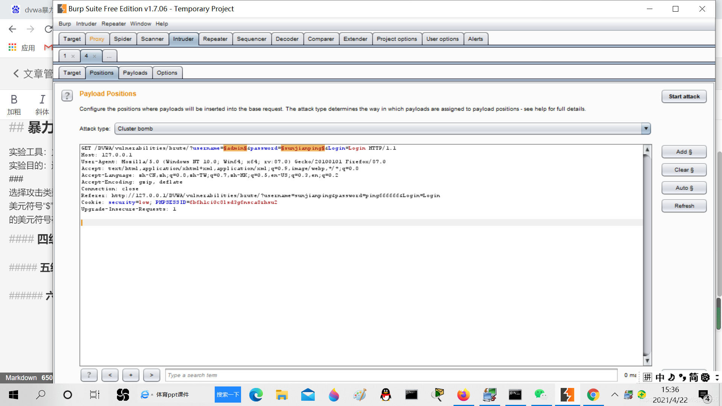The width and height of the screenshot is (722, 406).
Task: Open the Window menu
Action: (141, 24)
